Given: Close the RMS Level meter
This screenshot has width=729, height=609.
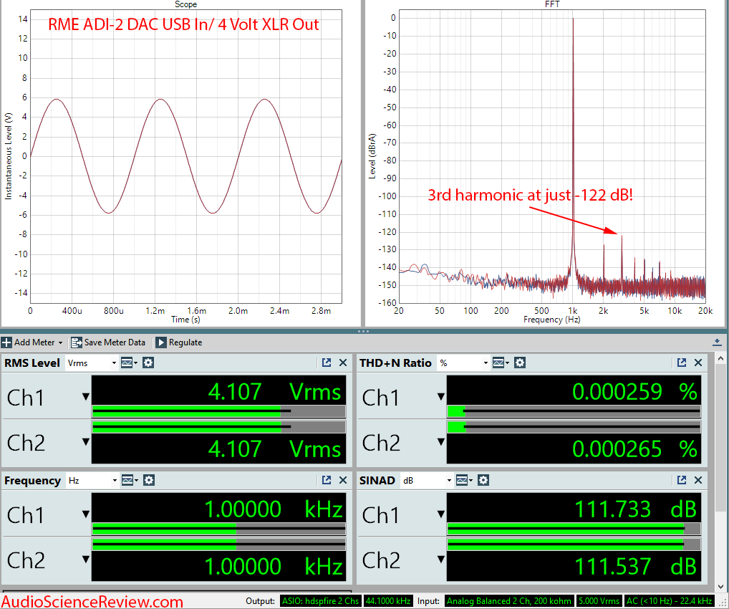Looking at the screenshot, I should (x=343, y=363).
